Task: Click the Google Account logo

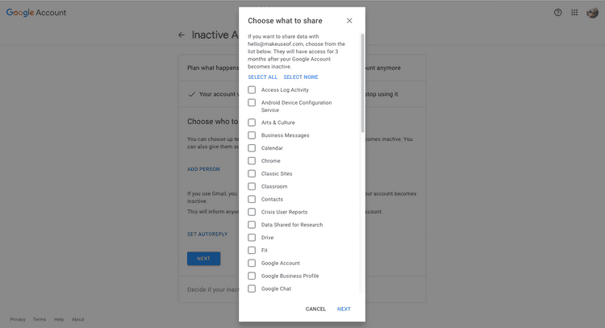Action: pos(36,13)
